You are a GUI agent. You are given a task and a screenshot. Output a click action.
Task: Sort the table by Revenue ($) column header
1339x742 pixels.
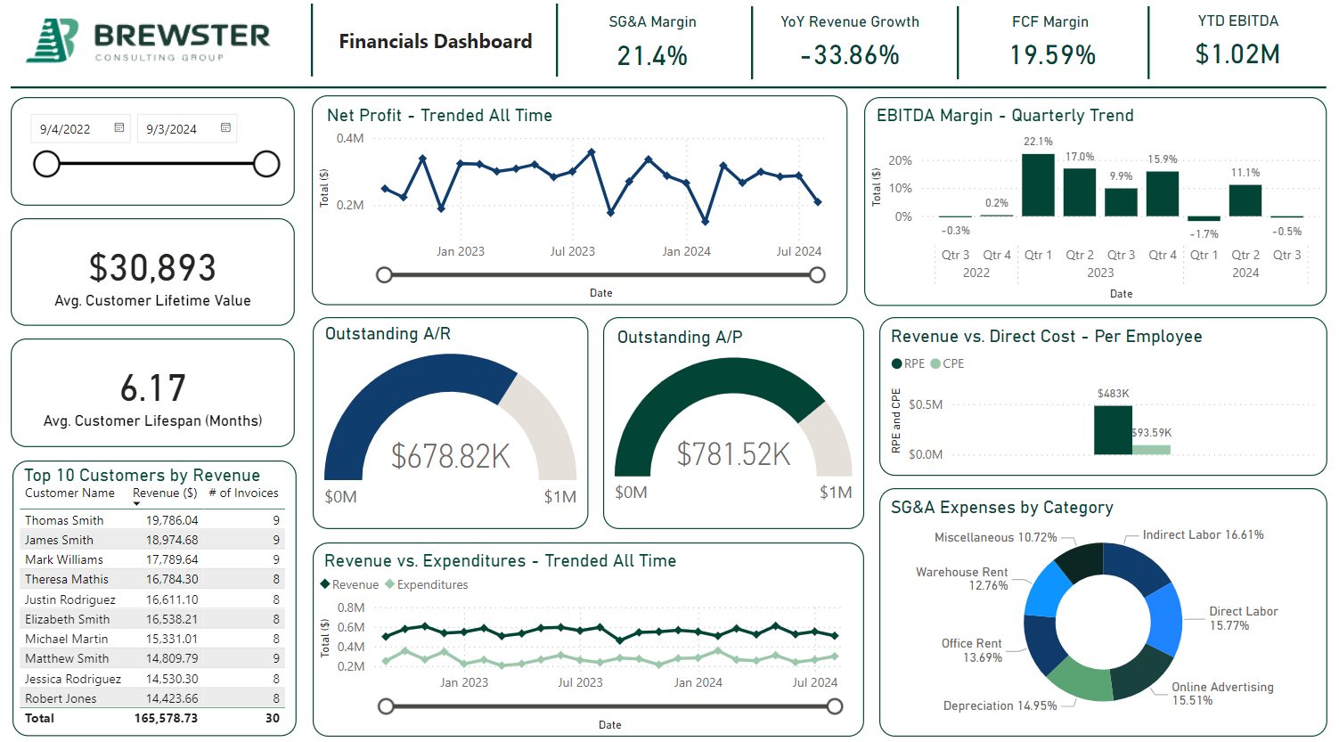tap(165, 493)
